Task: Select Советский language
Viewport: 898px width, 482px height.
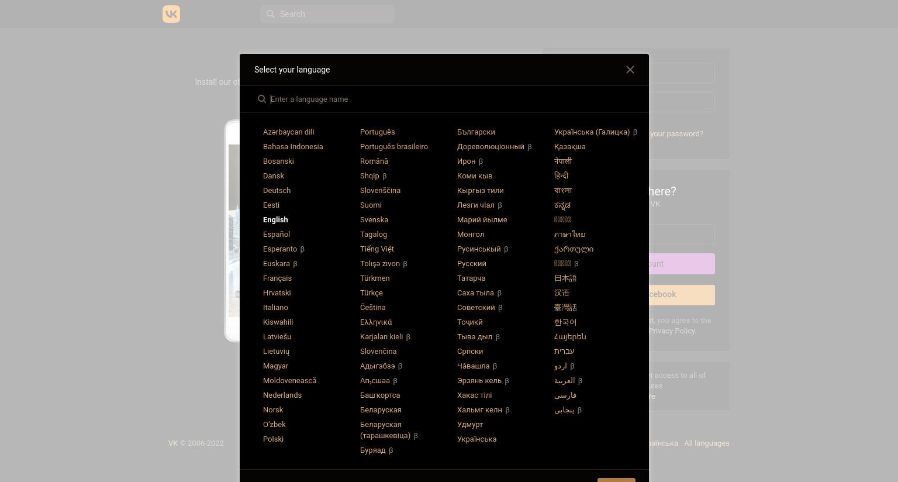Action: point(476,308)
